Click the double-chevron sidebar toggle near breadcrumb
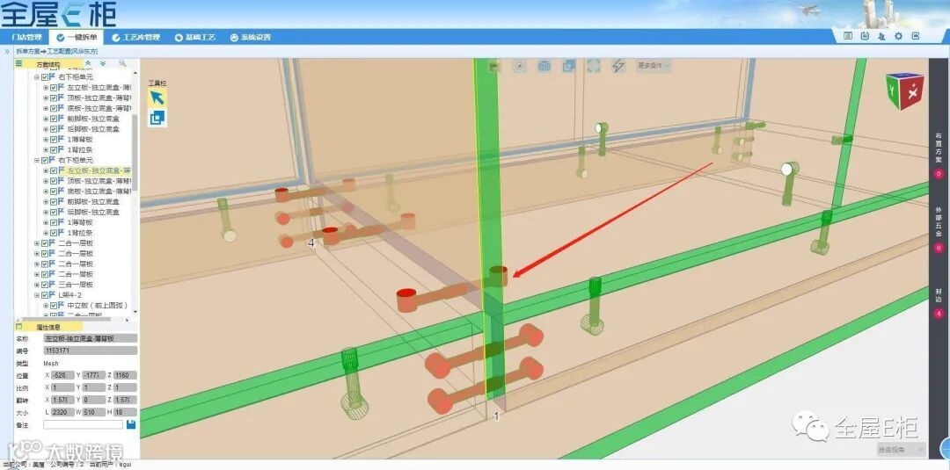 (7, 52)
